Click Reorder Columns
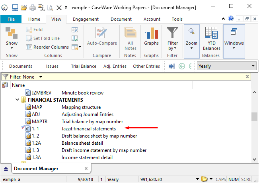 click(47, 47)
